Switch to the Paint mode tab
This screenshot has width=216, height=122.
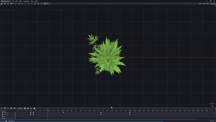(x=208, y=4)
